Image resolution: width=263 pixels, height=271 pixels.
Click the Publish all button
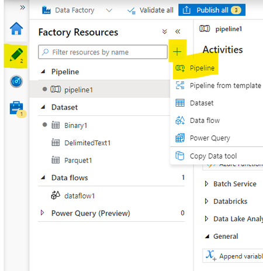pos(212,10)
